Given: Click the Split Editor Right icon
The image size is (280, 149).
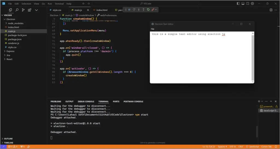Looking at the screenshot, I should pyautogui.click(x=271, y=10).
